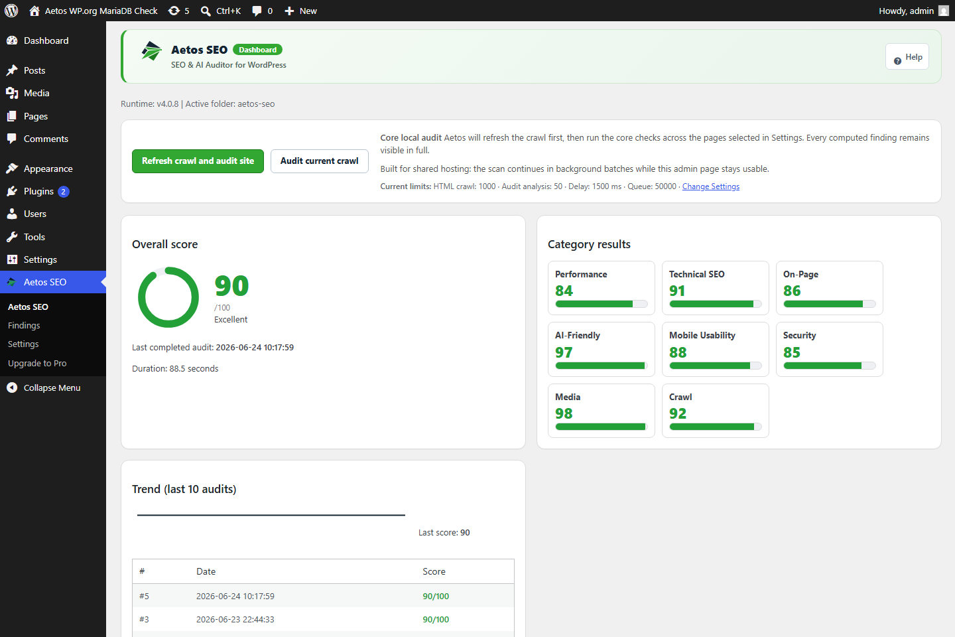Screen dimensions: 955x637
Task: Click the Plugins update count badge 2
Action: [64, 192]
